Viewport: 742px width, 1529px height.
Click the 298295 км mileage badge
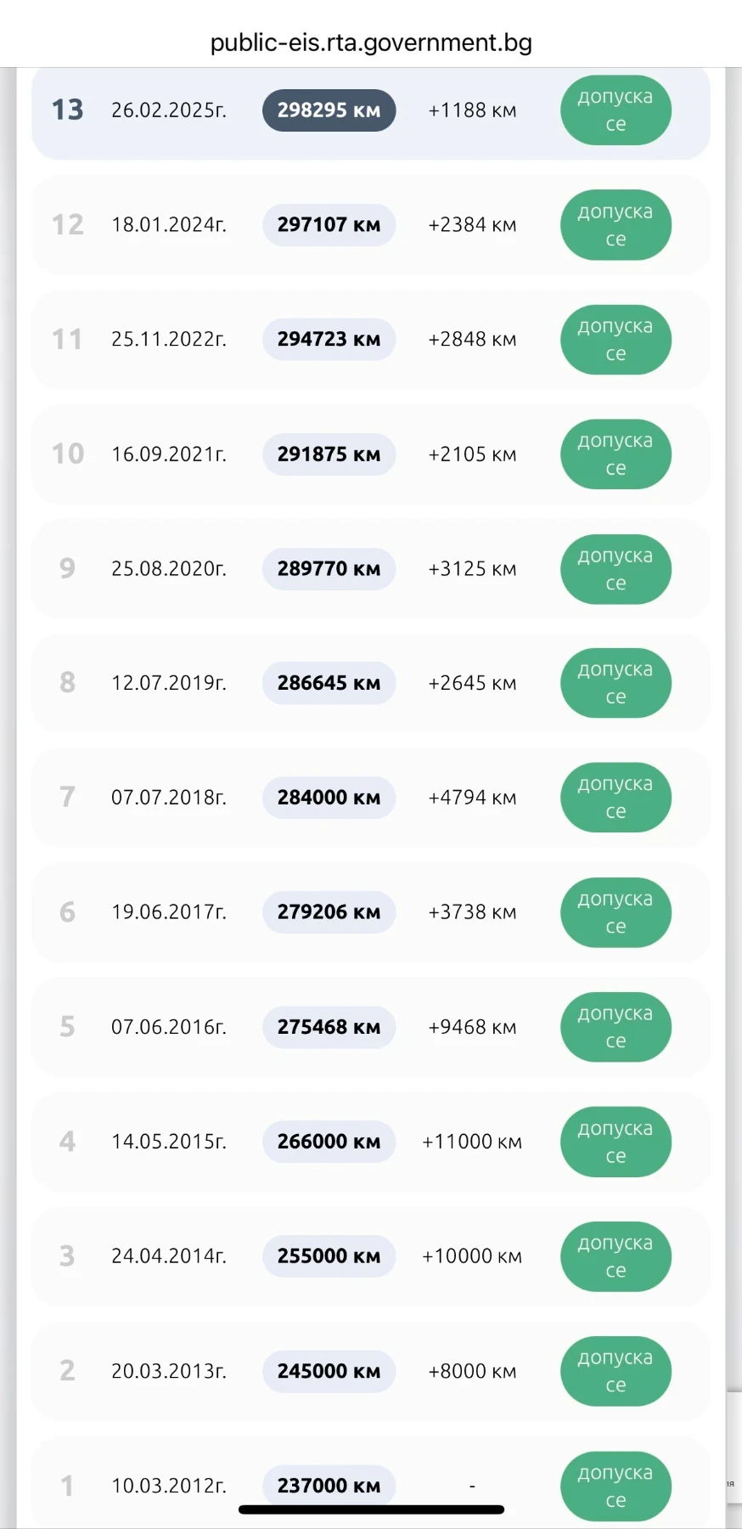(x=329, y=110)
